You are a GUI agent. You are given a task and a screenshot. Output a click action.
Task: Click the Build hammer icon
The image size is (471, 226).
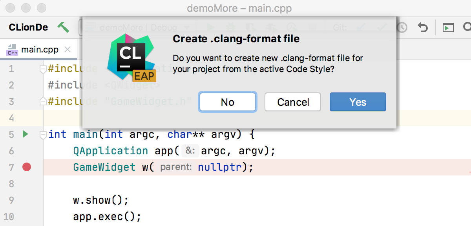[x=63, y=27]
